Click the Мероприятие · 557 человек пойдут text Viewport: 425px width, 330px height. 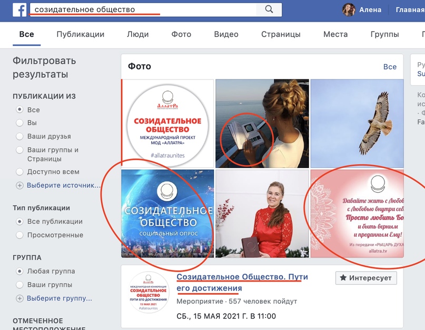click(x=237, y=302)
